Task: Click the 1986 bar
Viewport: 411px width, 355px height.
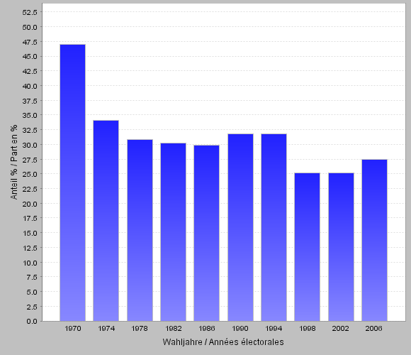Action: (206, 233)
